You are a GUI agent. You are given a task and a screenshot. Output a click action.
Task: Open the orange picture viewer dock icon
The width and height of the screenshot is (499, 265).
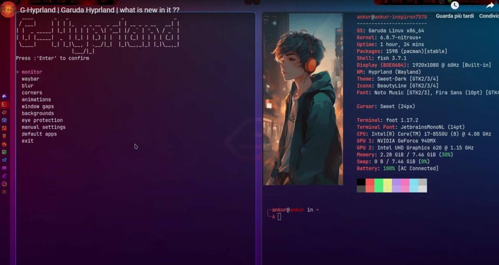tap(4, 128)
